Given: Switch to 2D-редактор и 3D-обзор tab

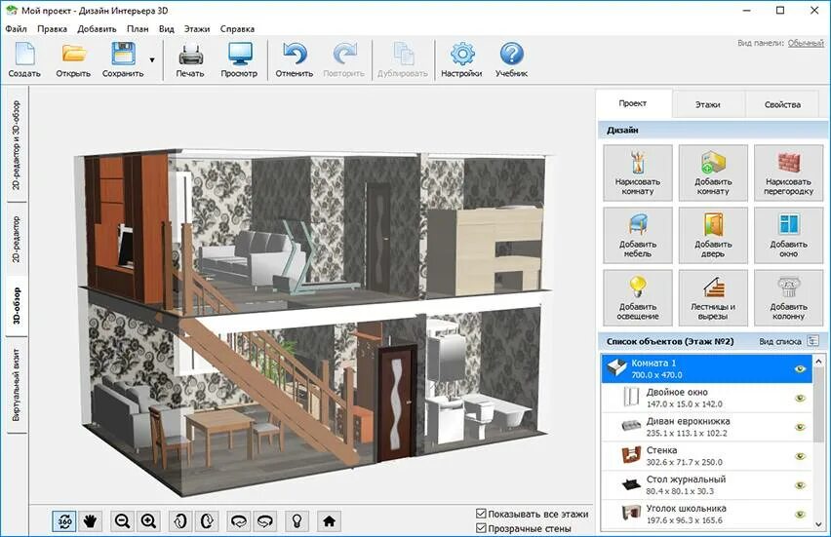Looking at the screenshot, I should click(x=17, y=144).
